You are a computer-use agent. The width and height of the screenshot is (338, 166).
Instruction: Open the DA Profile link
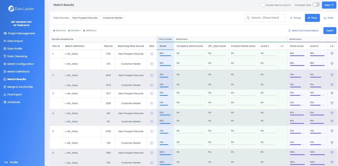pos(11,162)
